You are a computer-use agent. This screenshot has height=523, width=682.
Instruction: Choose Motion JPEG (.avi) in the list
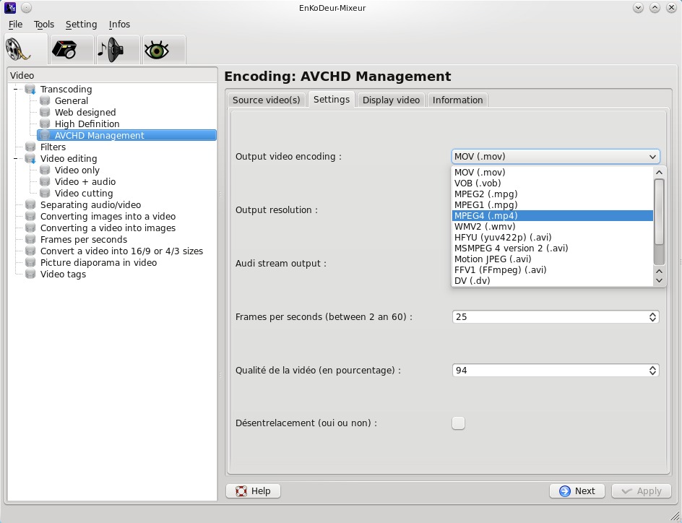click(553, 259)
